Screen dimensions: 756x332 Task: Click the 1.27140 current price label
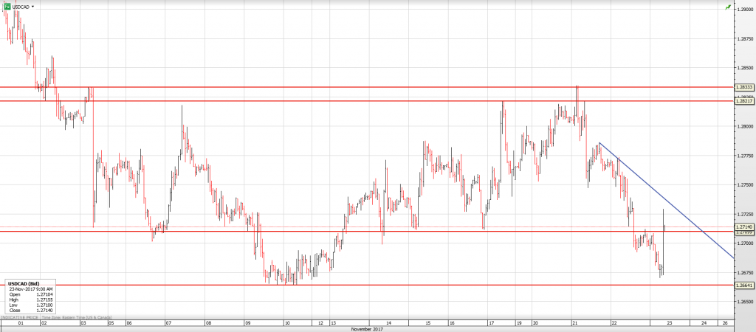click(x=744, y=226)
